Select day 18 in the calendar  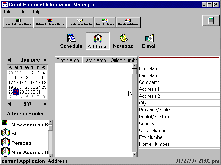coord(44,82)
